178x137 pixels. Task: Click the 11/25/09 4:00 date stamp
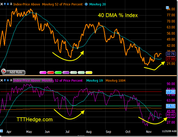(x=169, y=131)
